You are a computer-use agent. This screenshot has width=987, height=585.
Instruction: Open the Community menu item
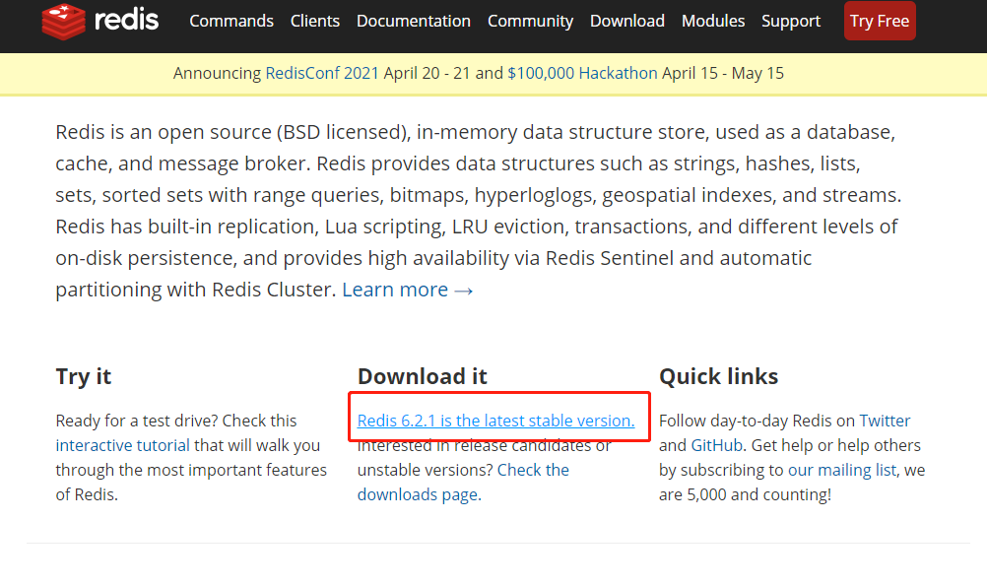click(x=530, y=21)
